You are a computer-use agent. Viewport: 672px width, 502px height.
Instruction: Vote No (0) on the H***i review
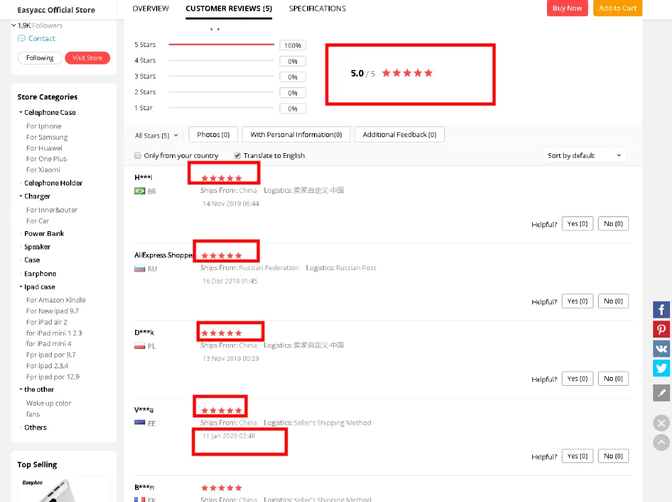614,224
